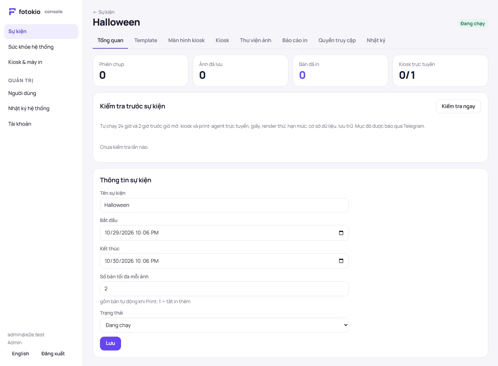This screenshot has height=366, width=498.
Task: Open Sức khỏe hệ thống in sidebar
Action: (41, 47)
